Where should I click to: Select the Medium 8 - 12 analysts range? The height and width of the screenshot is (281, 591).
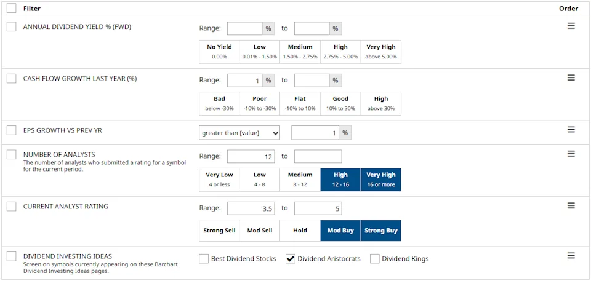click(x=300, y=180)
